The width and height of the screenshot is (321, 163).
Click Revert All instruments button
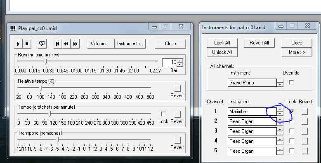(259, 43)
